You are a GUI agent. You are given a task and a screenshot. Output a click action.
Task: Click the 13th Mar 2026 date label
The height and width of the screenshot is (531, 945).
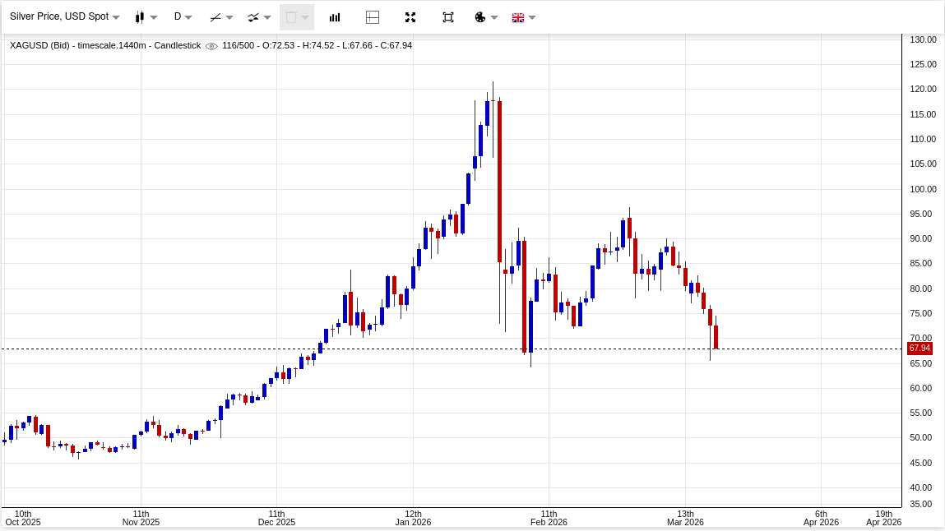685,518
